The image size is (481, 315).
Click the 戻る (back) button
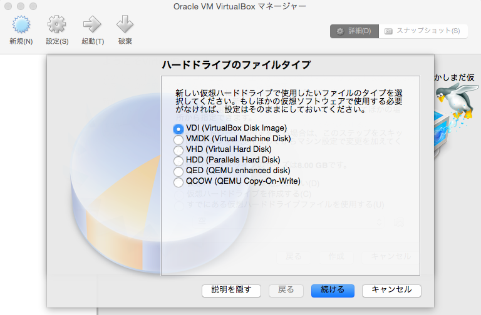tap(286, 291)
